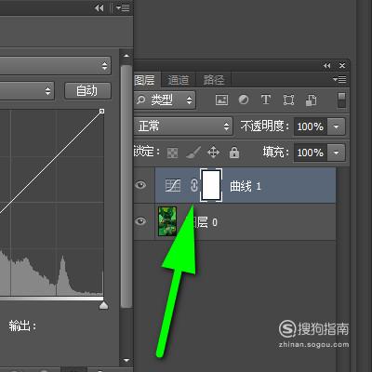Filter for smart objects icon
372x372 pixels.
coord(312,100)
